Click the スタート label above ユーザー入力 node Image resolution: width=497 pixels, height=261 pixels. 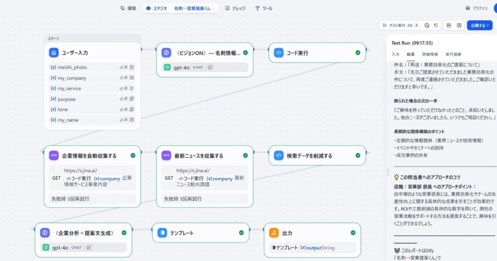[53, 38]
